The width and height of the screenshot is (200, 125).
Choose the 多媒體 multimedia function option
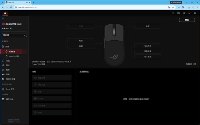(52, 99)
